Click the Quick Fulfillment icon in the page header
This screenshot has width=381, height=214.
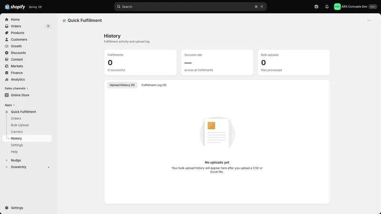(64, 20)
